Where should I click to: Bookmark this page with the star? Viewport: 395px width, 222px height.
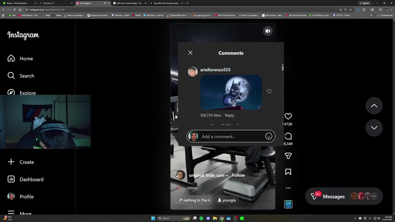click(351, 10)
